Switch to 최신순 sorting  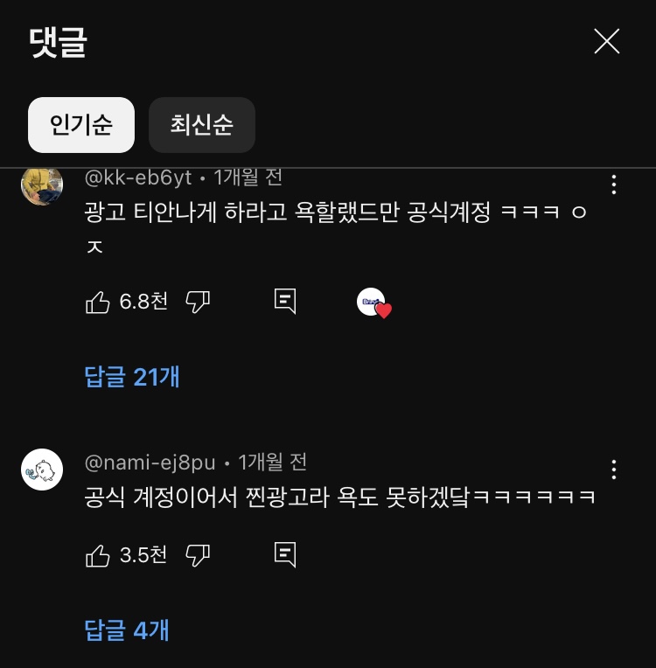tap(202, 125)
